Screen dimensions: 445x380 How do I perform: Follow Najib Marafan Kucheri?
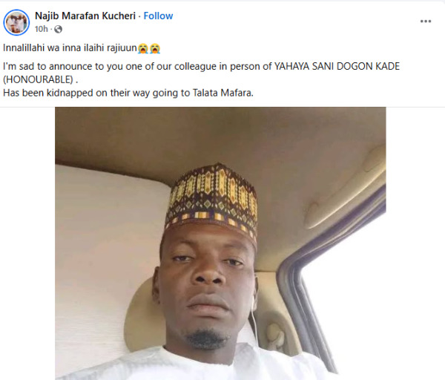(x=158, y=16)
